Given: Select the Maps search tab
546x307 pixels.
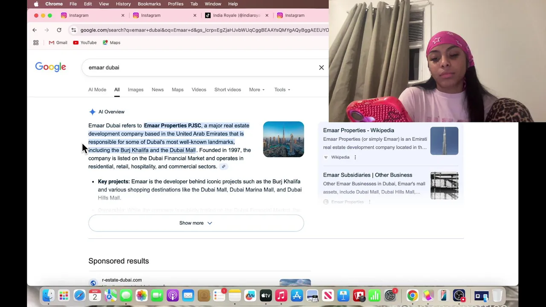Looking at the screenshot, I should tap(177, 90).
